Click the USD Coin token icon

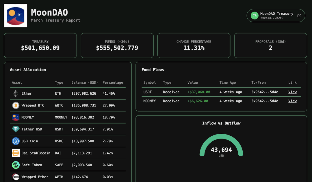coord(16,141)
